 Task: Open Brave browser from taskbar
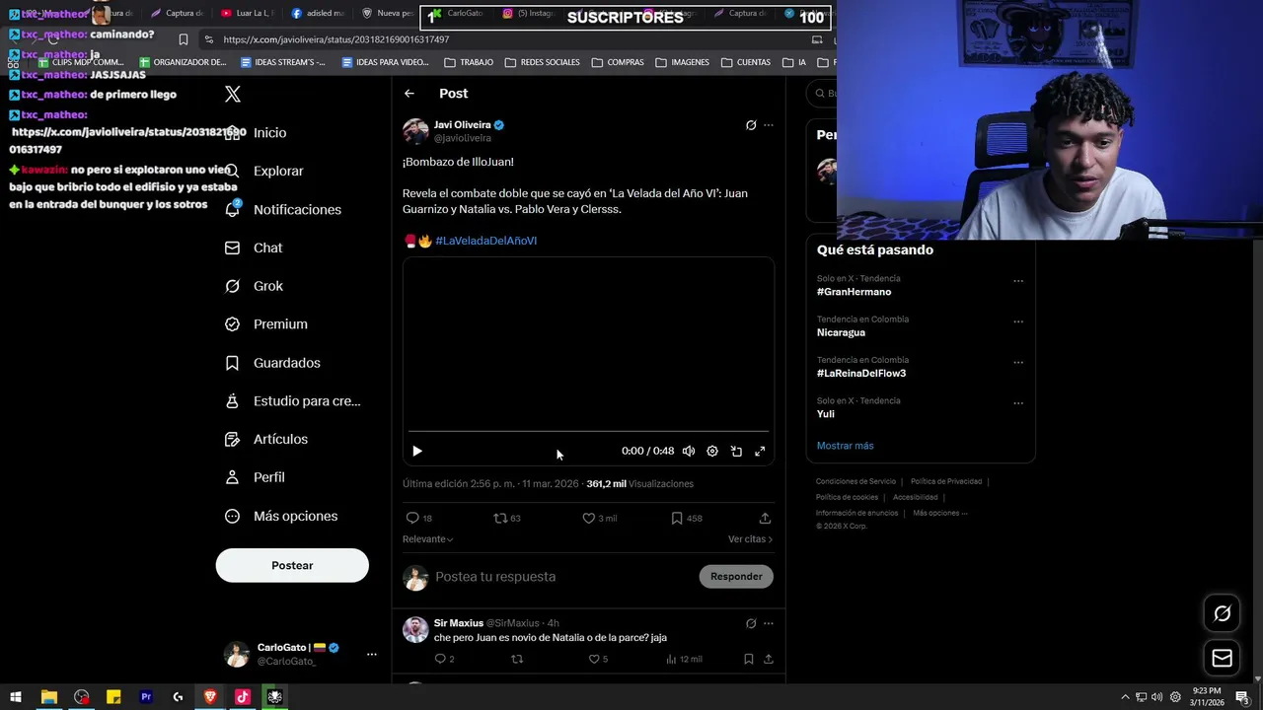coord(210,697)
